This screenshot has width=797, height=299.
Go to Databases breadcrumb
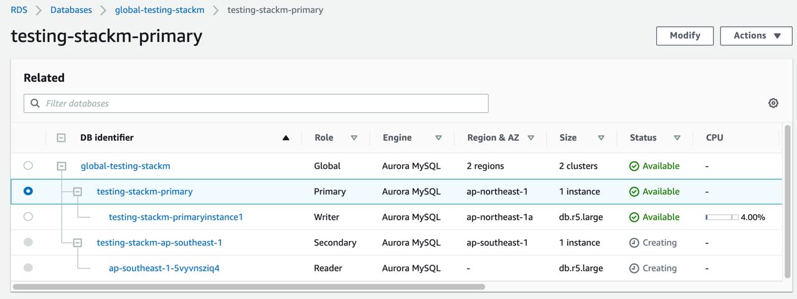[71, 10]
